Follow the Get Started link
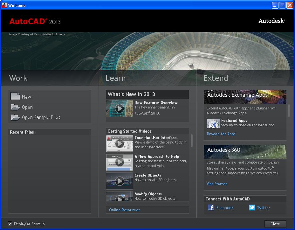 click(217, 184)
